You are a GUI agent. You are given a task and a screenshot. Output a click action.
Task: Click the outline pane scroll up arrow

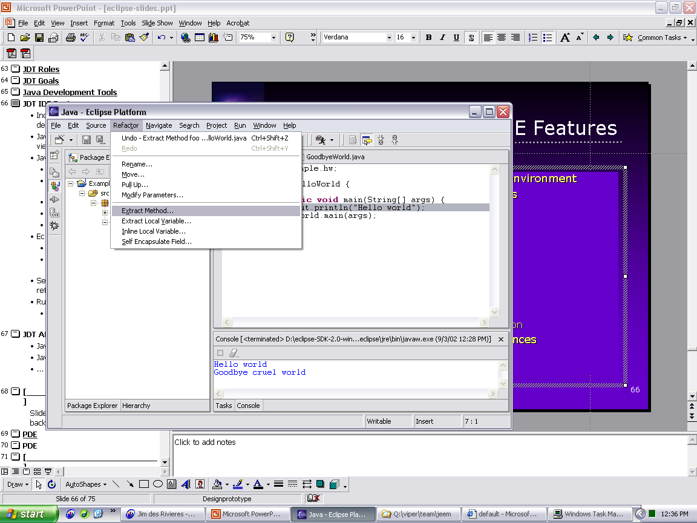pos(165,66)
